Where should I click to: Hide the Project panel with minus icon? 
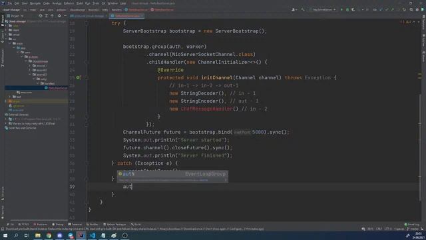(65, 16)
